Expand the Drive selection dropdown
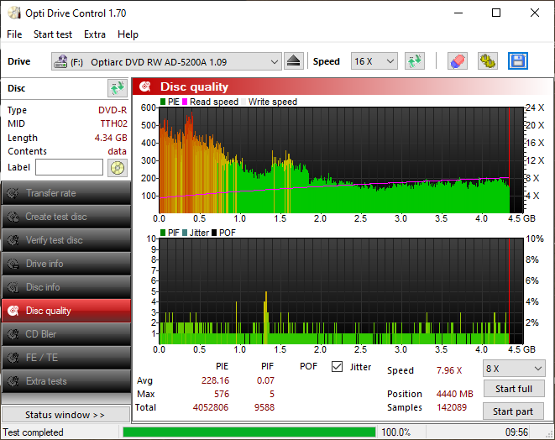Image resolution: width=555 pixels, height=440 pixels. coord(166,61)
